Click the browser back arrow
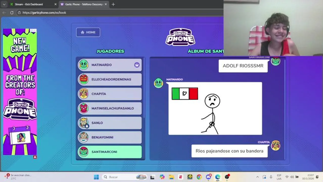The height and width of the screenshot is (182, 323). click(4, 12)
